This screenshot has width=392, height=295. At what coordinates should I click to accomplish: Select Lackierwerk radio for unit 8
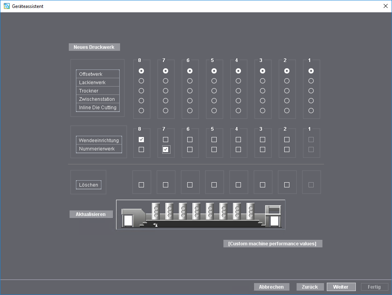click(x=141, y=81)
